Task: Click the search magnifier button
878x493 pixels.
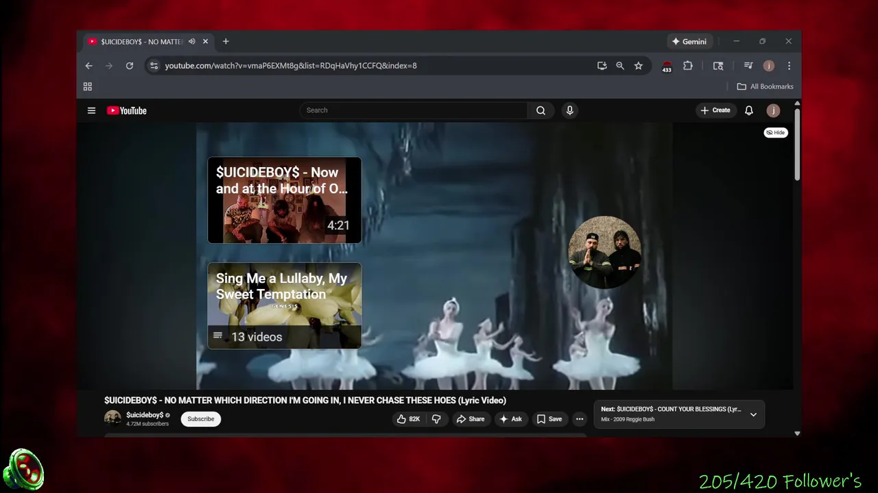Action: click(x=541, y=110)
